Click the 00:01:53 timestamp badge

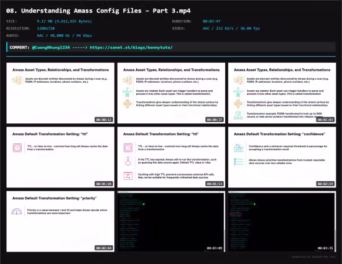coord(215,184)
